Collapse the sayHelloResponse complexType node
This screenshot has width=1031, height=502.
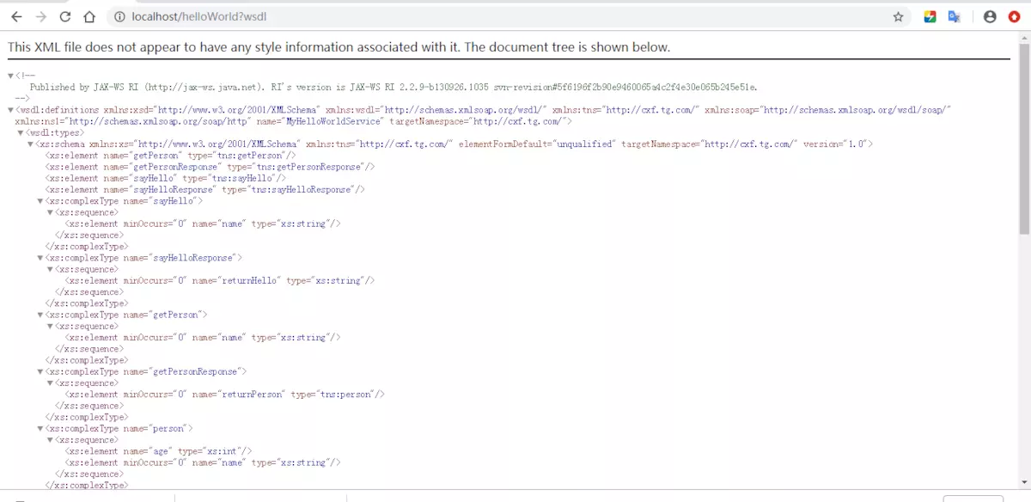point(40,258)
